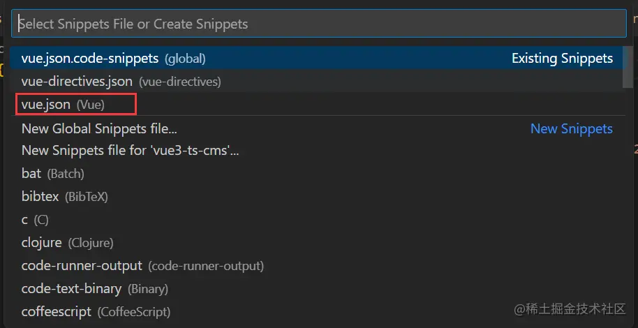638x328 pixels.
Task: Choose clojure (Clojure) from the list
Action: click(42, 243)
